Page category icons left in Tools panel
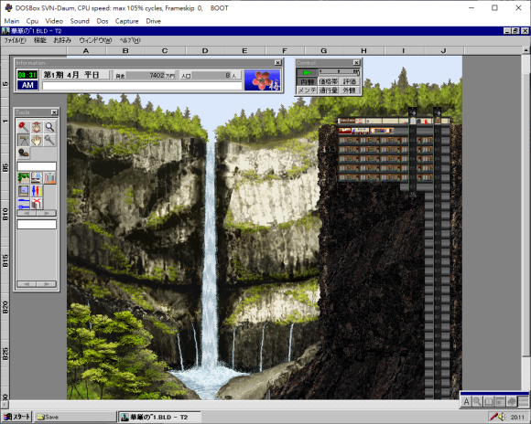Screen dimensions: 531x424 pos(27,213)
